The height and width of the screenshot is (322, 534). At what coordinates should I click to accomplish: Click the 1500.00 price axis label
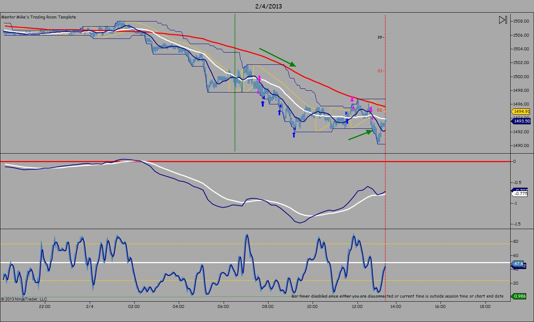click(x=521, y=77)
